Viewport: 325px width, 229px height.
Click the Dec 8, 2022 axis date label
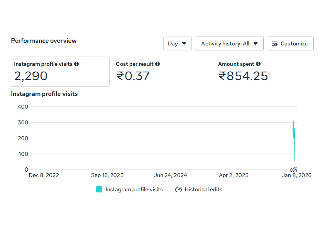tap(44, 176)
